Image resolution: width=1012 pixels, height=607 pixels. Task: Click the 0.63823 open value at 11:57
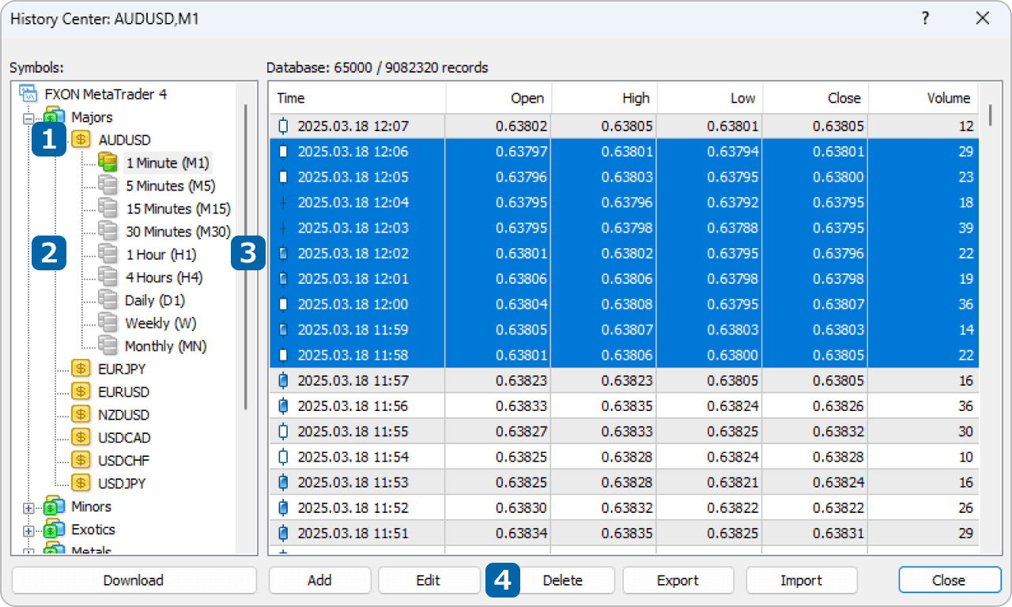point(522,381)
